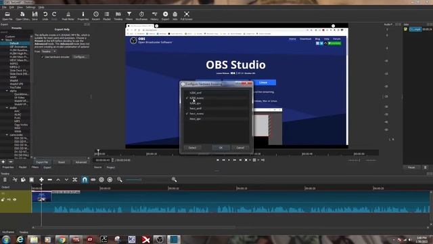Toggle Scrub While Dragging button
Image resolution: width=433 pixels, height=244 pixels.
pyautogui.click(x=93, y=180)
